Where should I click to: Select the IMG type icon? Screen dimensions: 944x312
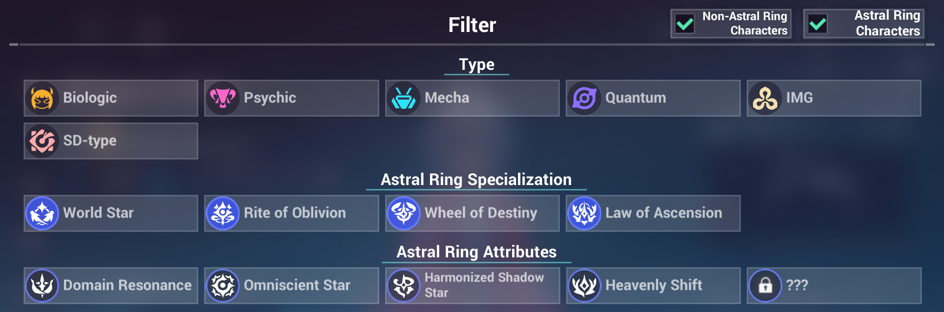tap(765, 98)
